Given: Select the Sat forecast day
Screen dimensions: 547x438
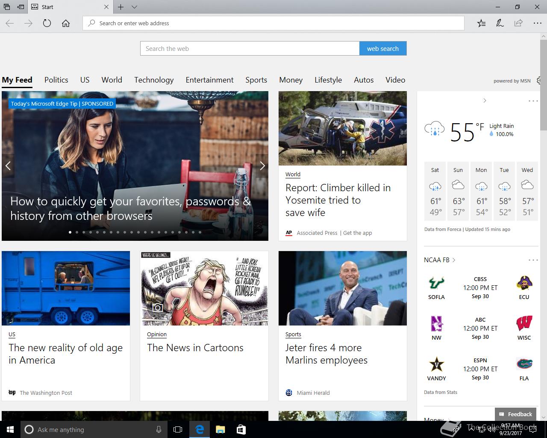Looking at the screenshot, I should pyautogui.click(x=435, y=191).
